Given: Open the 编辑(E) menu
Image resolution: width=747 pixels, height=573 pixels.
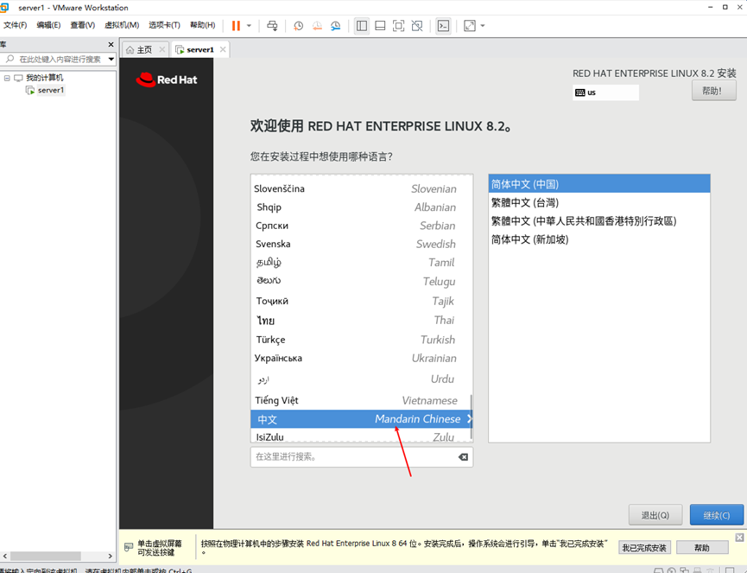Looking at the screenshot, I should tap(48, 25).
